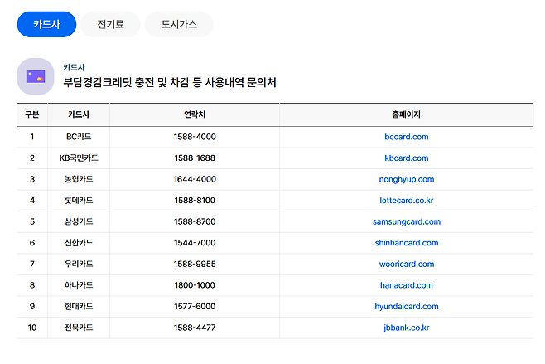
Task: Go to samsungcard.com link
Action: point(406,222)
